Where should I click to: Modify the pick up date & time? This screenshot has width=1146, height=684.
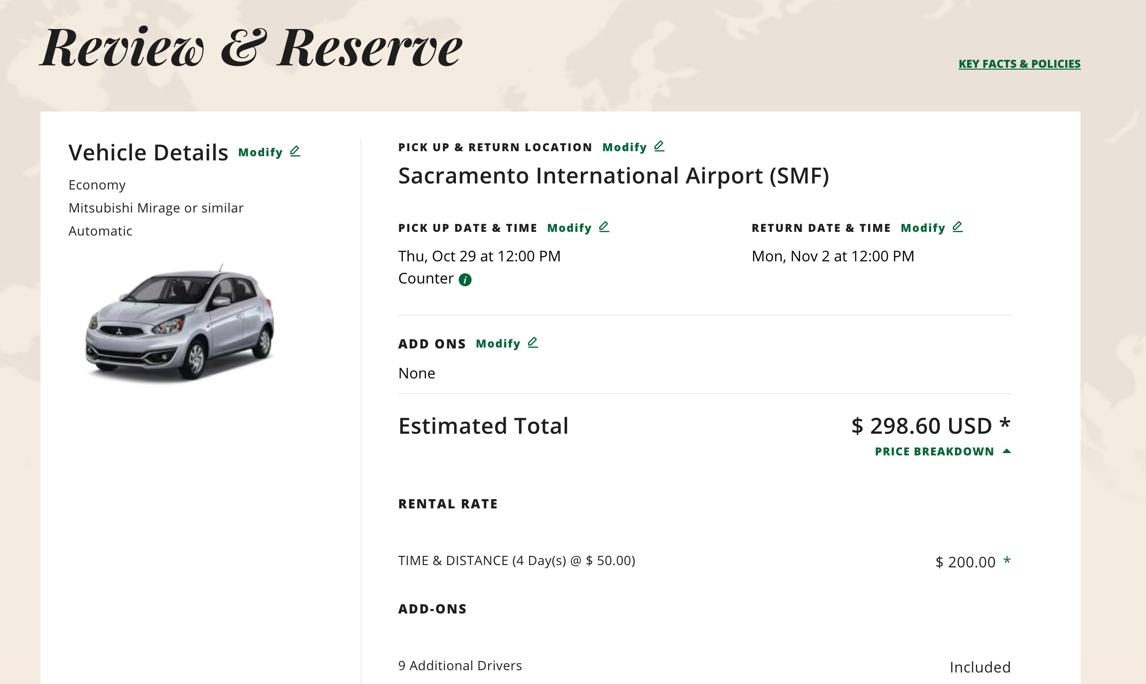click(578, 228)
